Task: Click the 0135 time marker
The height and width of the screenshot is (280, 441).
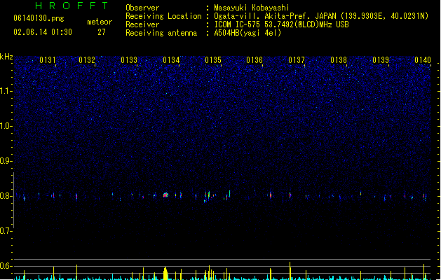Action: tap(213, 60)
